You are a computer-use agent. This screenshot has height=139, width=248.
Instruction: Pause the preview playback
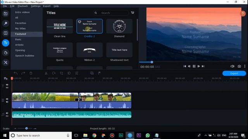click(194, 66)
